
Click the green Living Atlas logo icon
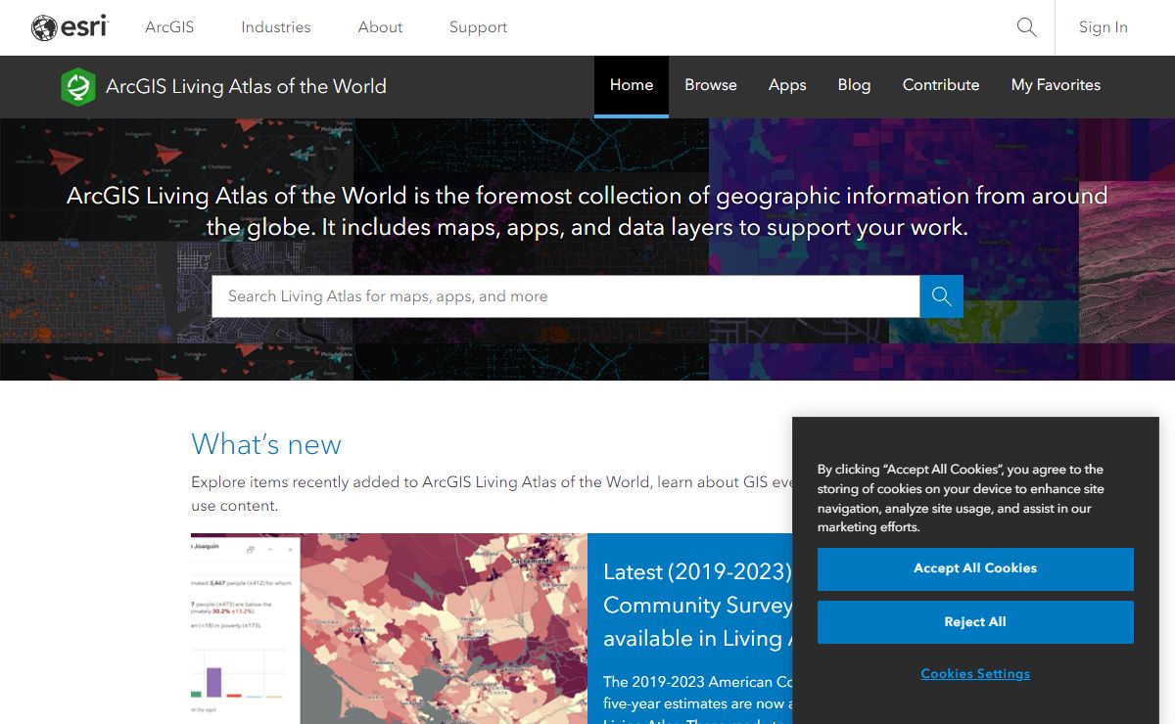click(x=77, y=86)
